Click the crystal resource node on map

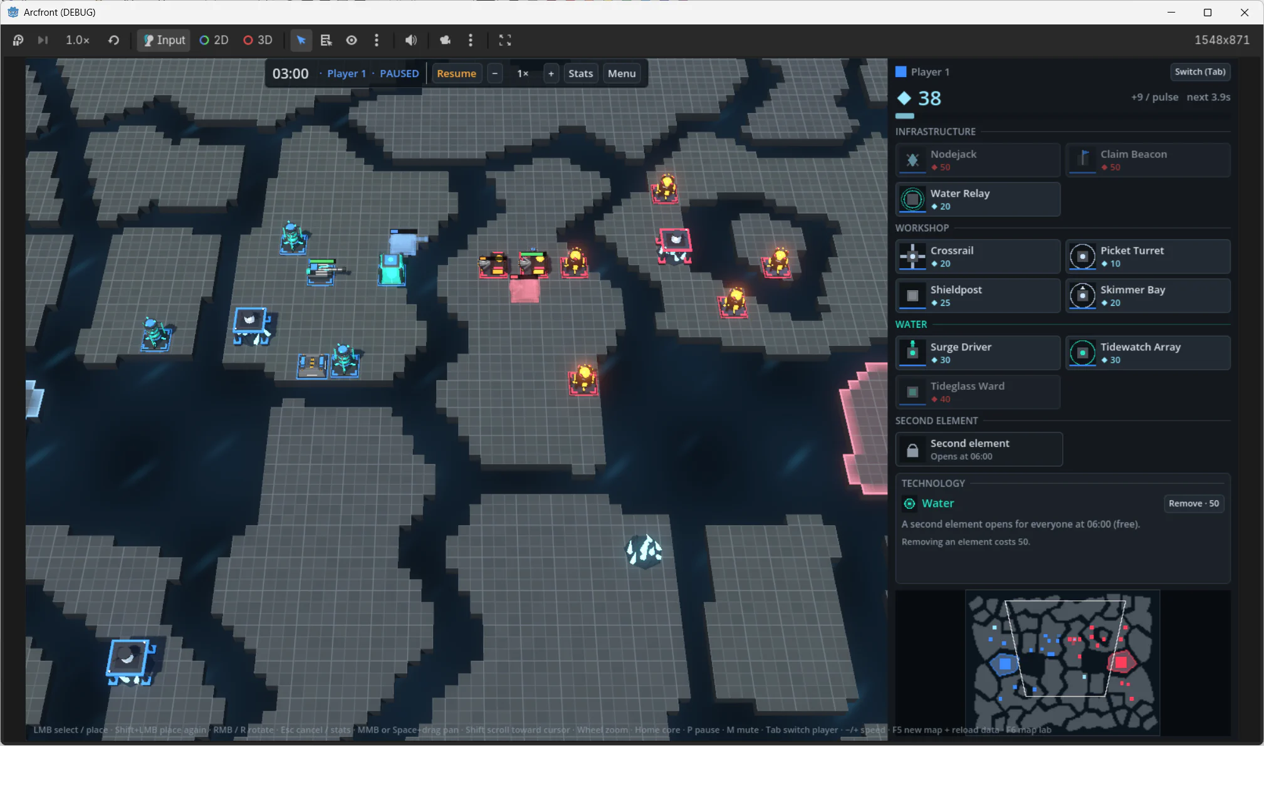tap(644, 551)
